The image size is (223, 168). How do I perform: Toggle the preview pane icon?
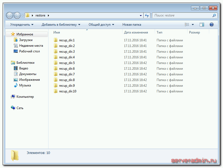point(202,25)
